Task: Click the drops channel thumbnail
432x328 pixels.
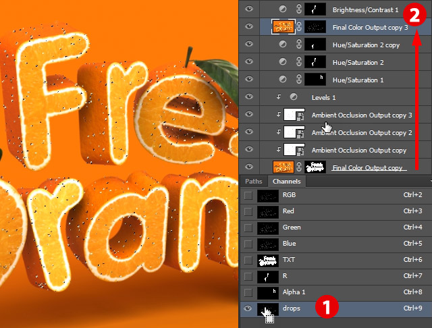Action: (268, 308)
